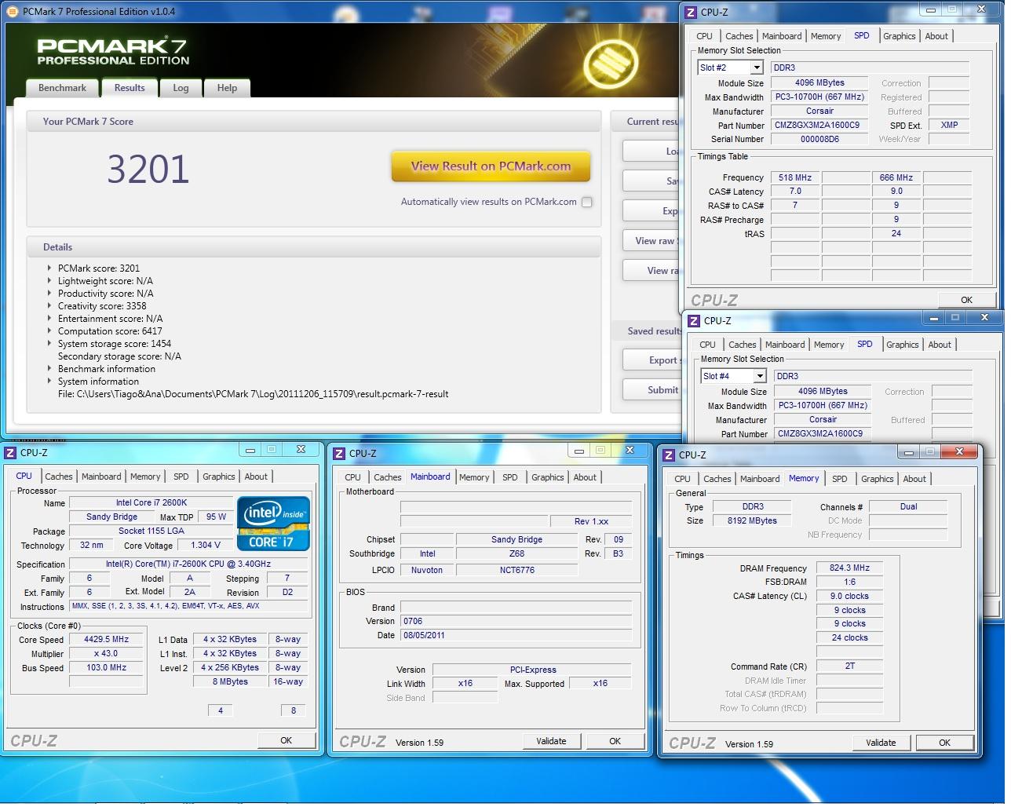Click the Core Voltage 1.304 V value
Screen dimensions: 1011x807
coord(206,546)
